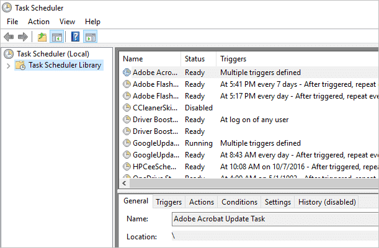Switch to the Settings tab
This screenshot has height=248, width=379.
coord(278,202)
